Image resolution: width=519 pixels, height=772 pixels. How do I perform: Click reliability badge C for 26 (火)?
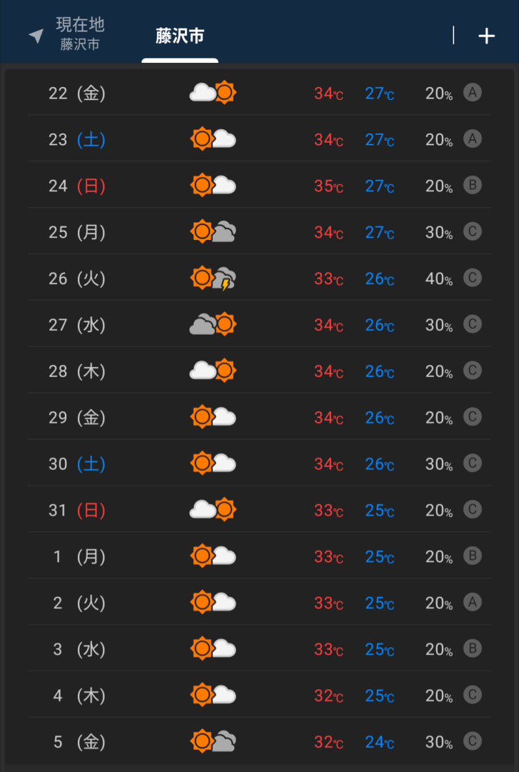click(x=472, y=278)
